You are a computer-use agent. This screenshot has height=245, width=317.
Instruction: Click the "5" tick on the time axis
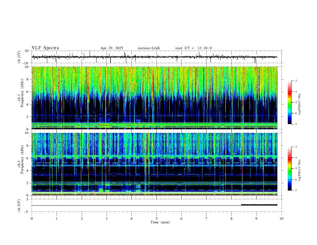(x=156, y=219)
